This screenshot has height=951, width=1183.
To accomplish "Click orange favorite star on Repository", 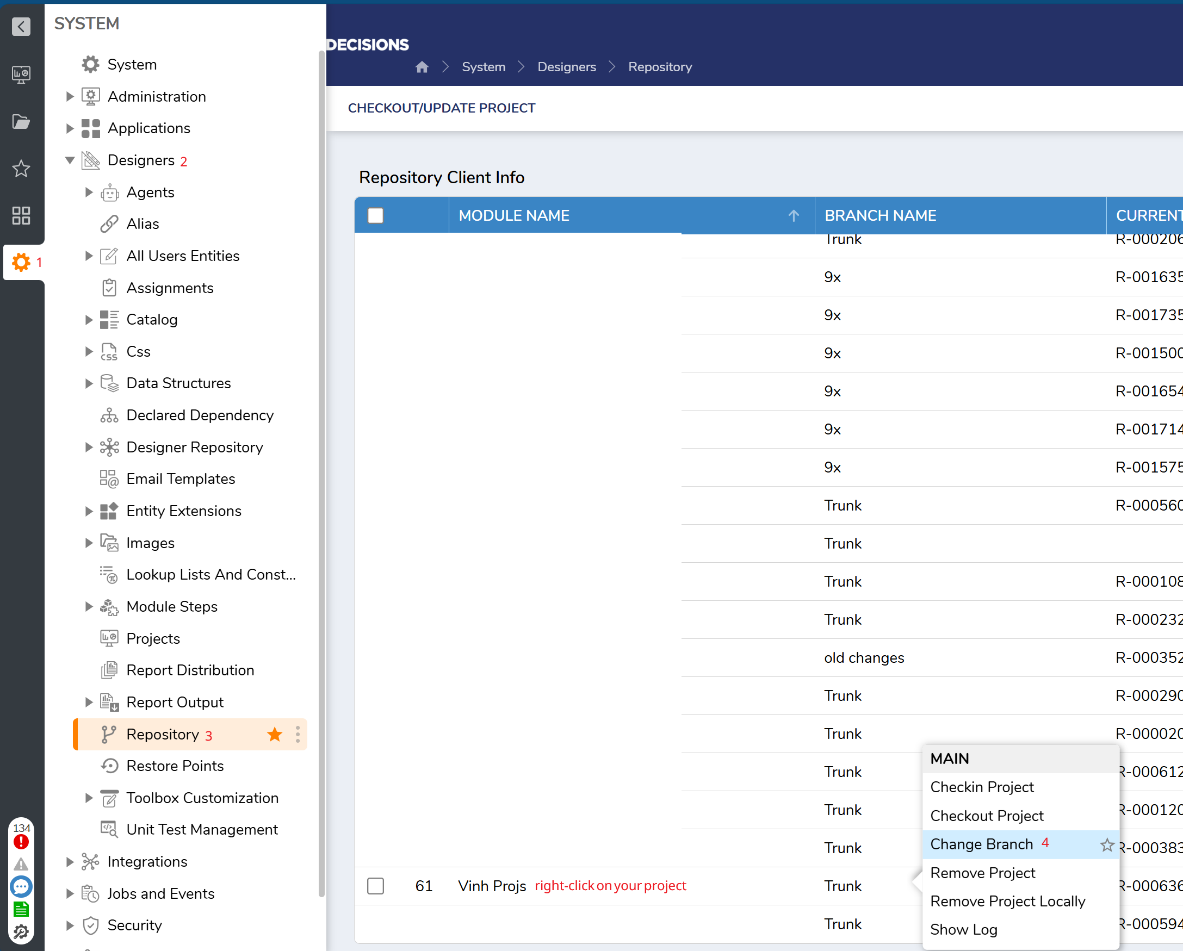I will [274, 735].
